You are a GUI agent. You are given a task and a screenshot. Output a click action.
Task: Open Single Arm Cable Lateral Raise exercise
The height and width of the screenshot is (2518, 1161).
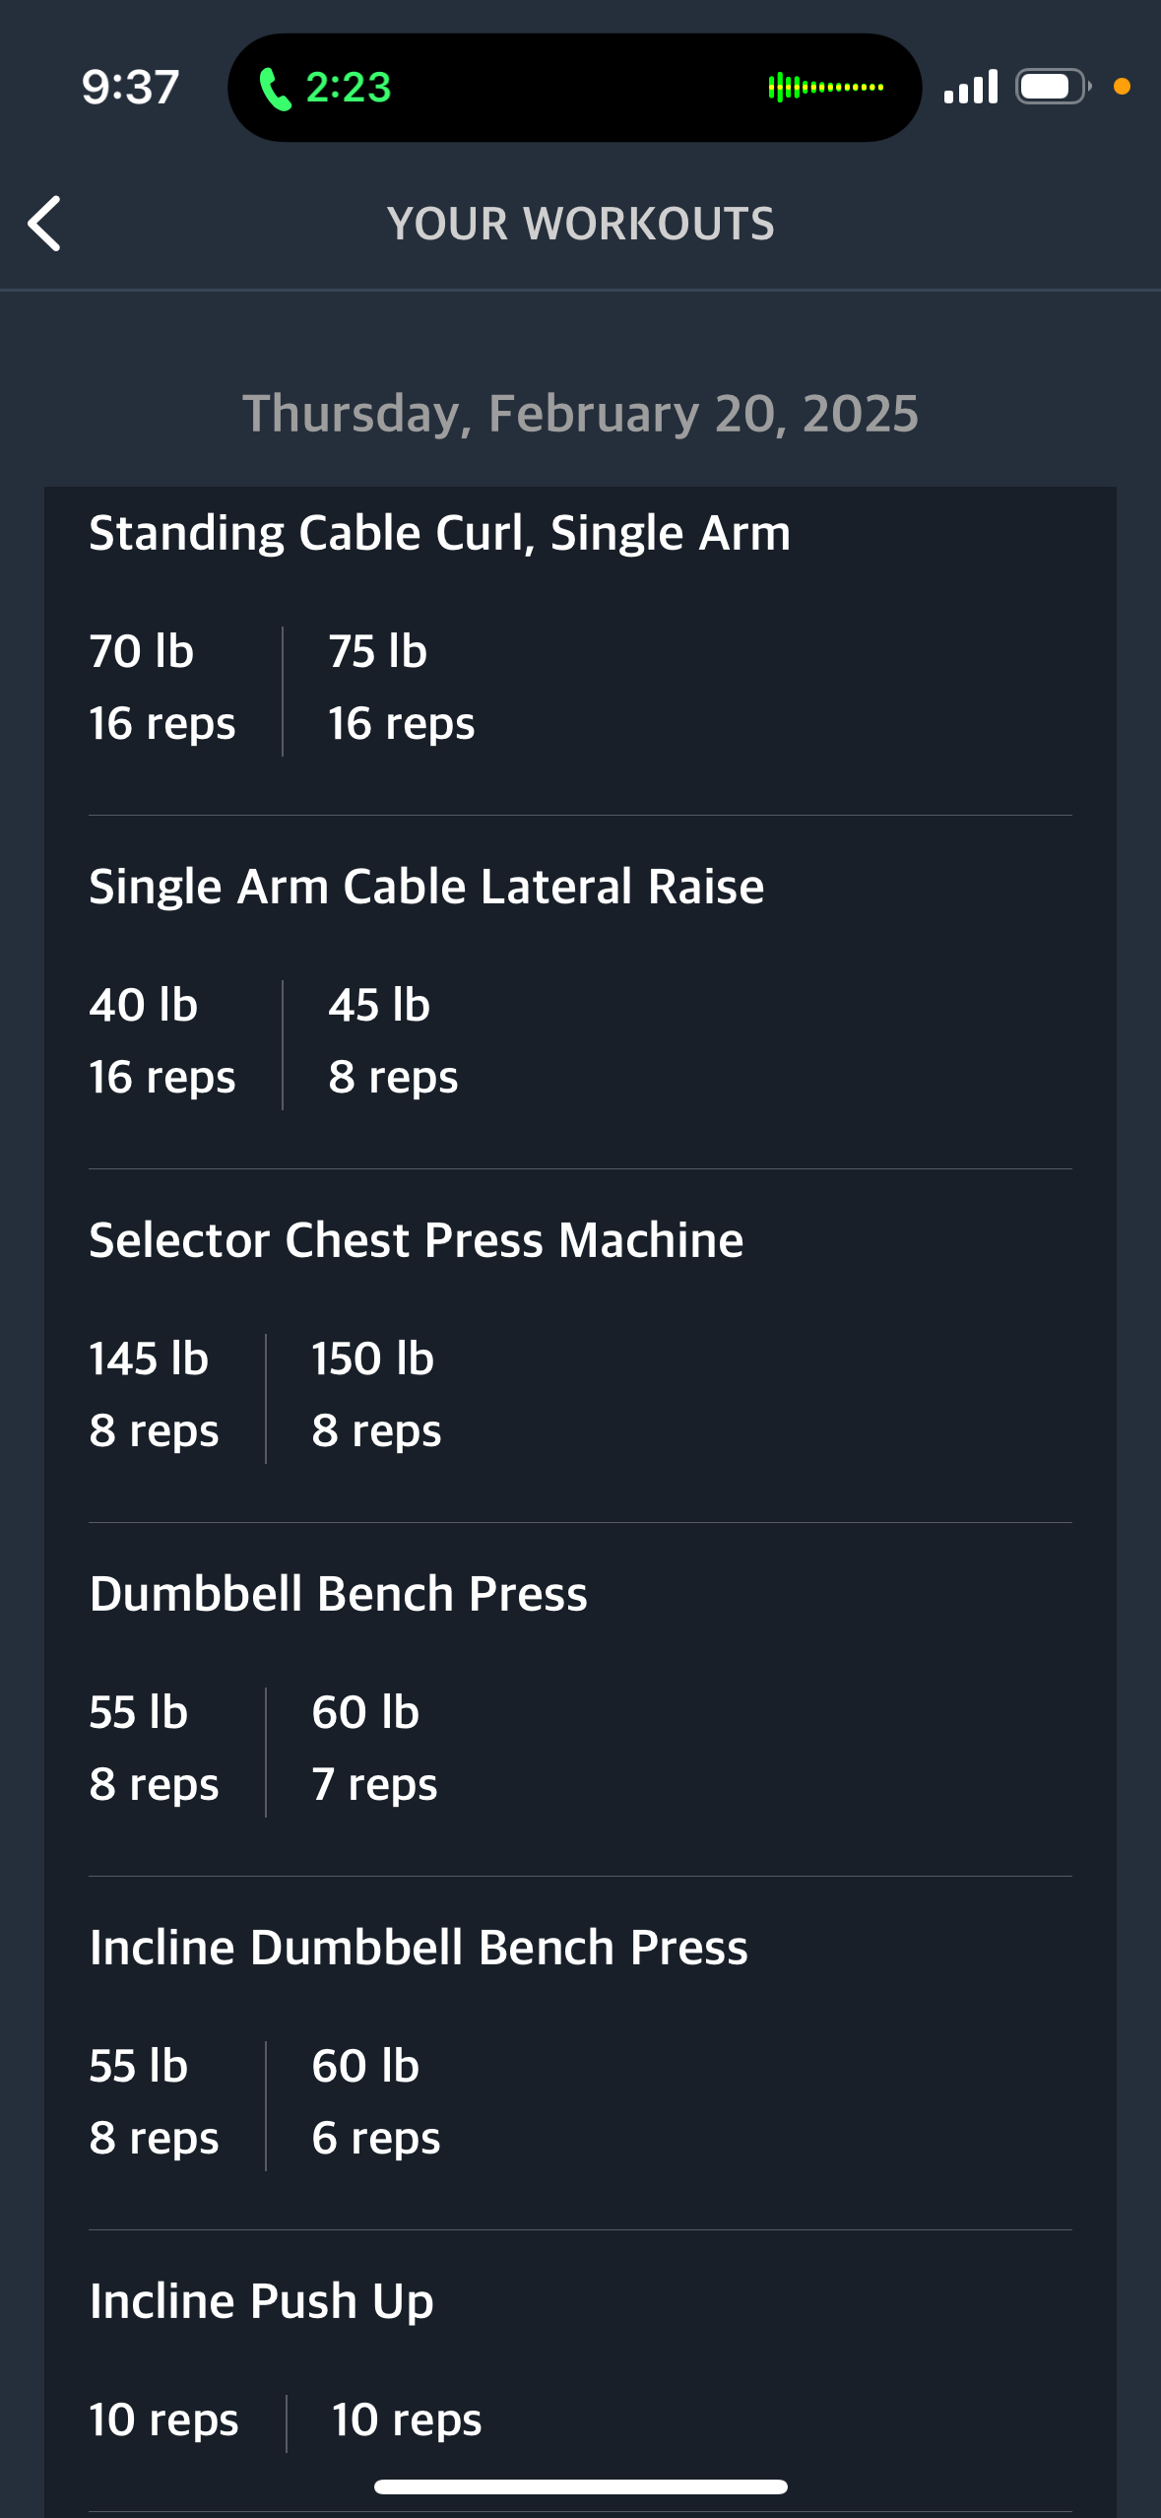tap(426, 887)
